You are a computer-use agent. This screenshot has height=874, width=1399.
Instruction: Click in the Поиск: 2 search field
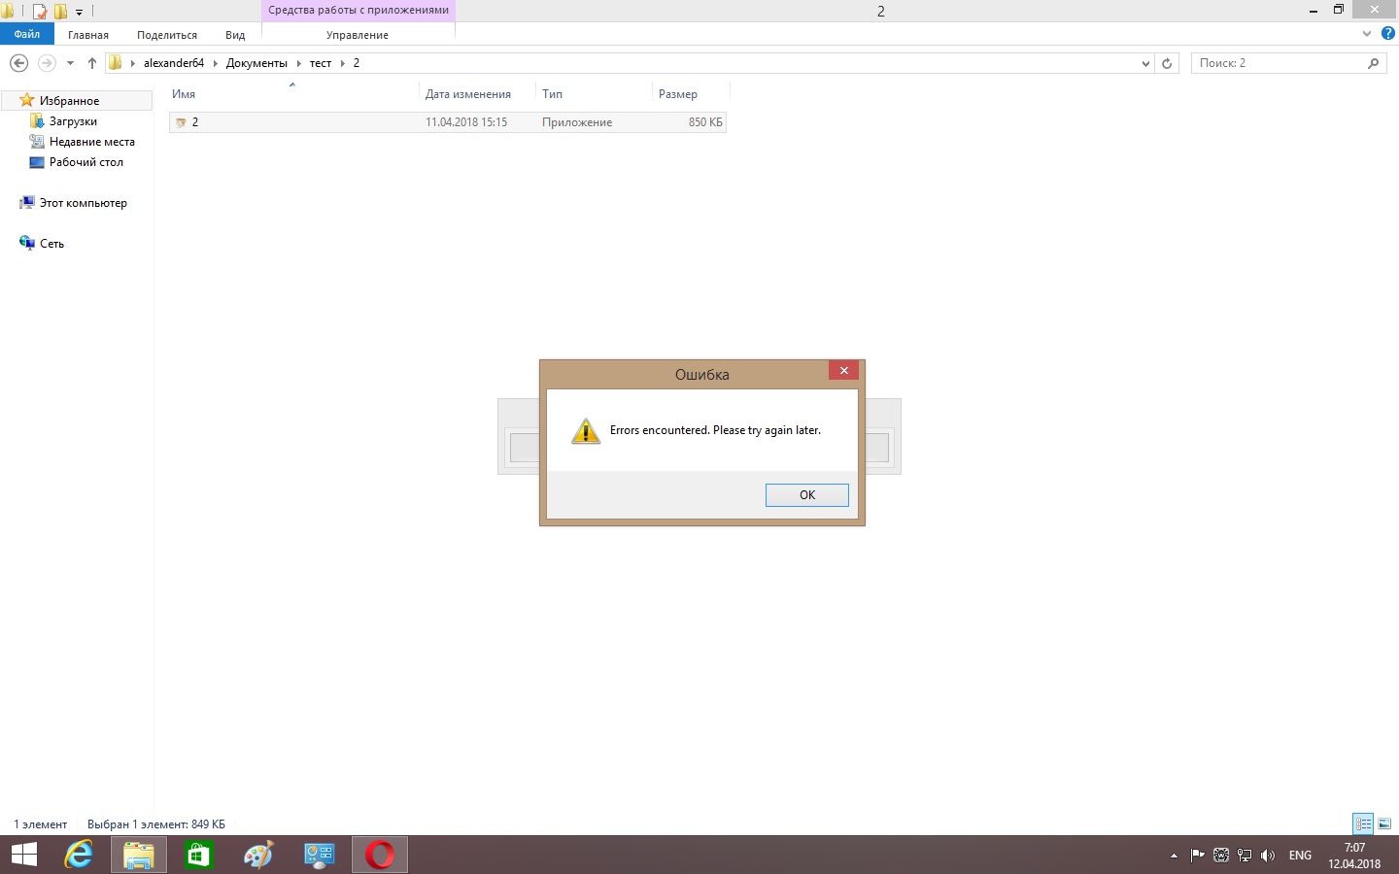[x=1279, y=63]
